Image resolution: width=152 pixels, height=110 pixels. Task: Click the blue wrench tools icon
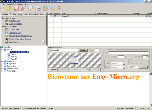coord(52,8)
